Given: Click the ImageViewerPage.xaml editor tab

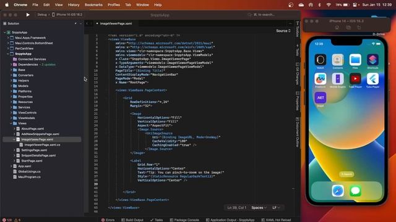Looking at the screenshot, I should (116, 23).
